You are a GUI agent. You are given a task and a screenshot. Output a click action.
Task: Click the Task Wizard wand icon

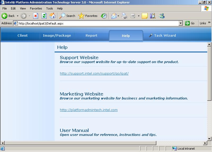[151, 36]
